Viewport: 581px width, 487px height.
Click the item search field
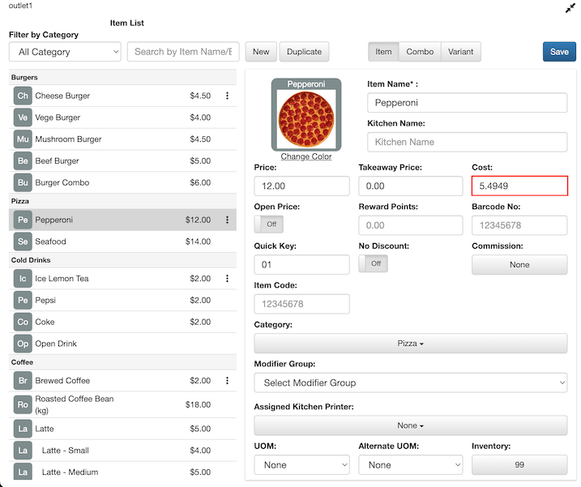tap(183, 52)
